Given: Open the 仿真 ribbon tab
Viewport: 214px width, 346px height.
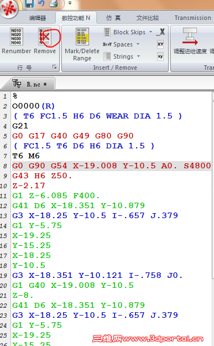Looking at the screenshot, I should [x=113, y=18].
